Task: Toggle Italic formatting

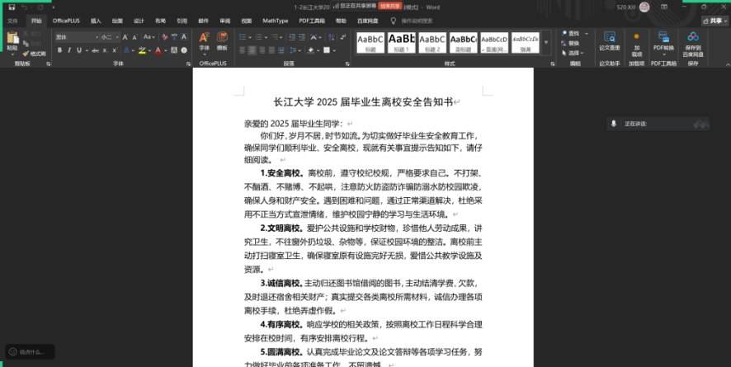Action: (70, 51)
